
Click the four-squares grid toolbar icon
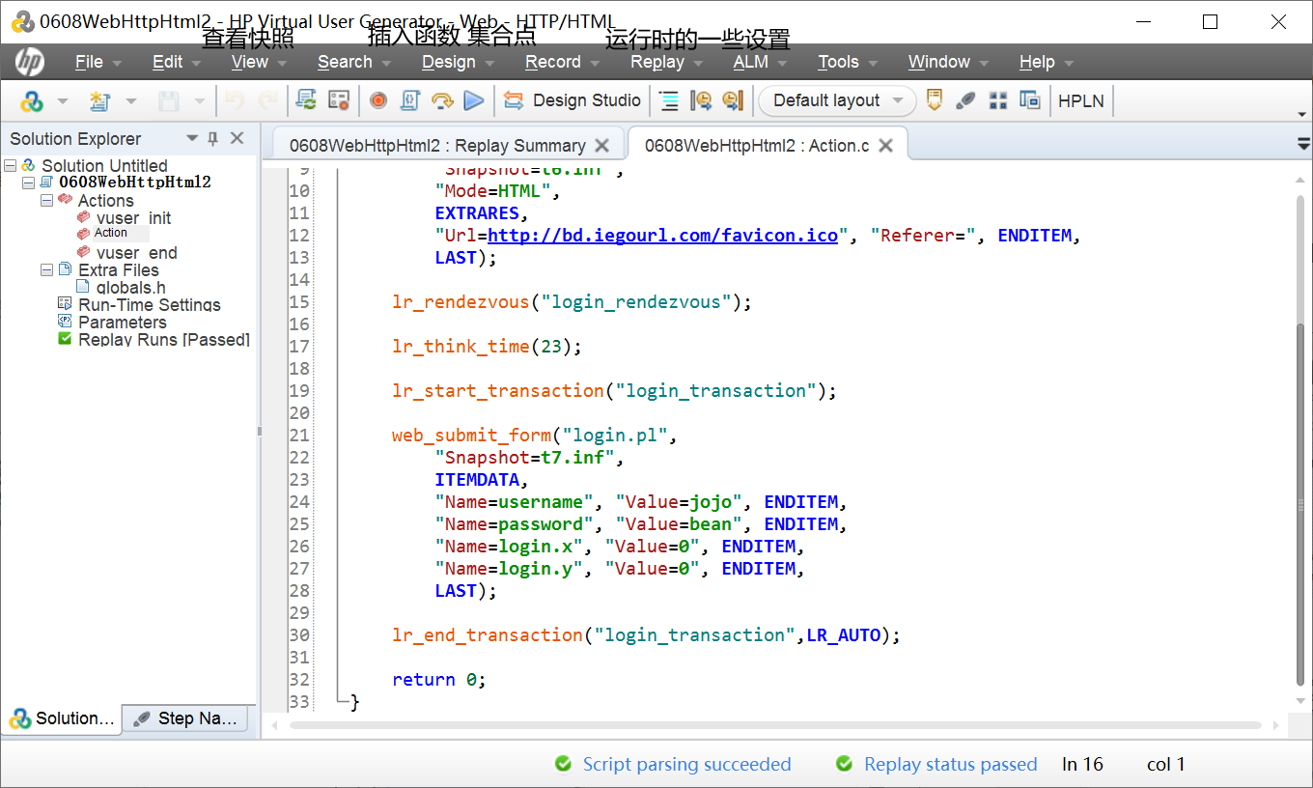(998, 100)
